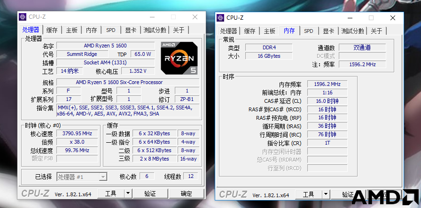Select the 显卡 tab in the left CPU-Z window
421x208 pixels.
[131, 30]
